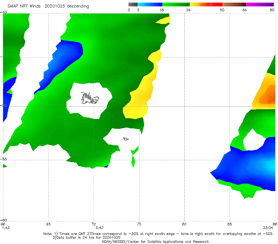The width and height of the screenshot is (278, 244).
Task: Click the colorbar label '50'
Action: coord(222,10)
